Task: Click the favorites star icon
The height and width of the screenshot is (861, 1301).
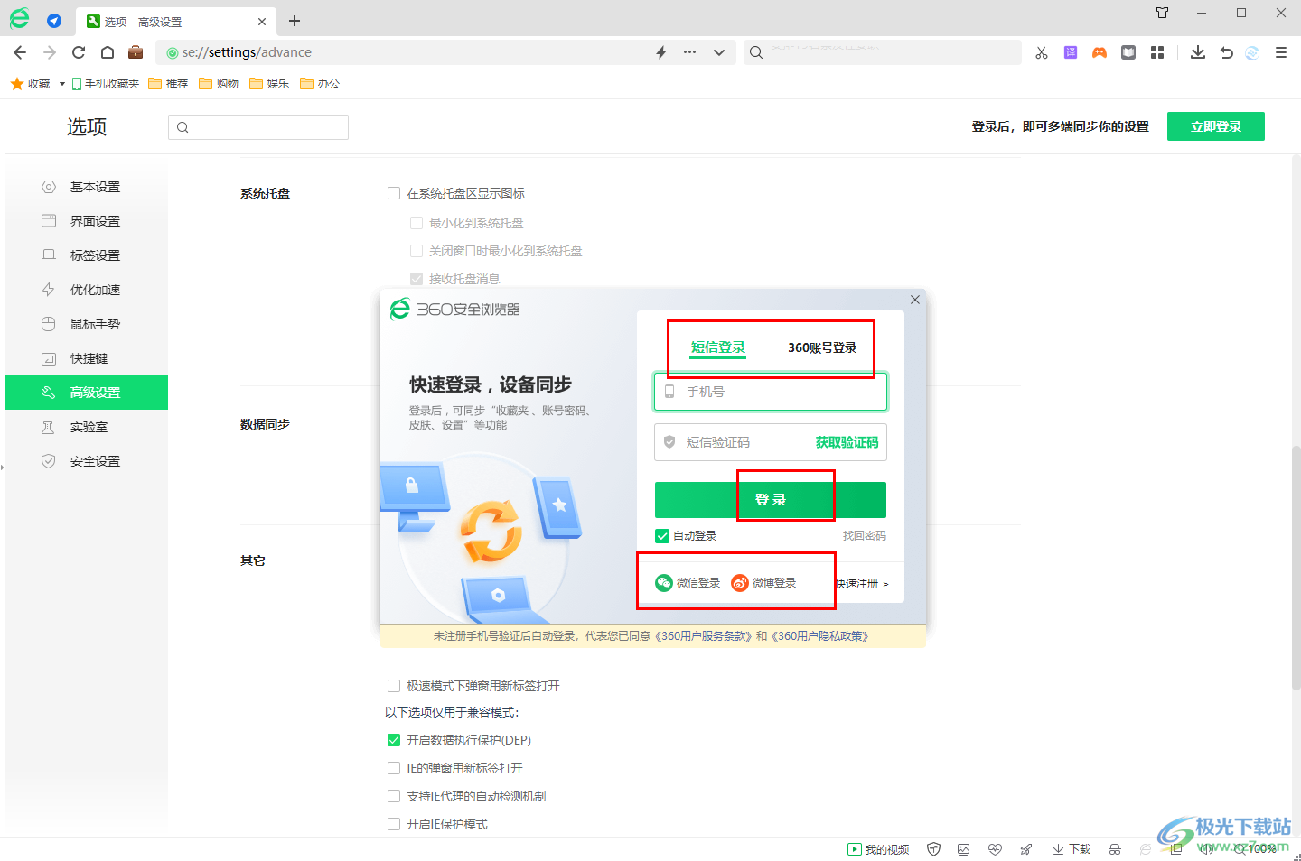Action: coord(17,84)
